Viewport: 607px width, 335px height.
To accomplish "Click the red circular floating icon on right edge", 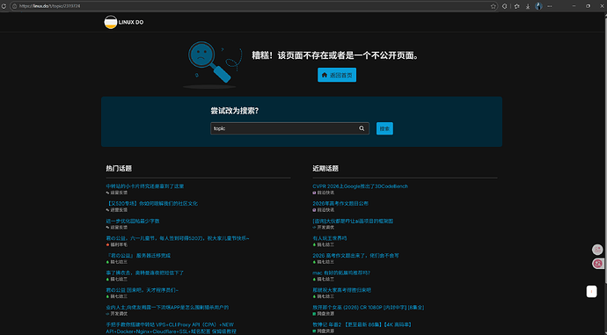I will pos(597,264).
